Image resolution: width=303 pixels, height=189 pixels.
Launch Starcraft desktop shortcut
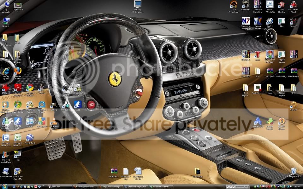(x=294, y=23)
